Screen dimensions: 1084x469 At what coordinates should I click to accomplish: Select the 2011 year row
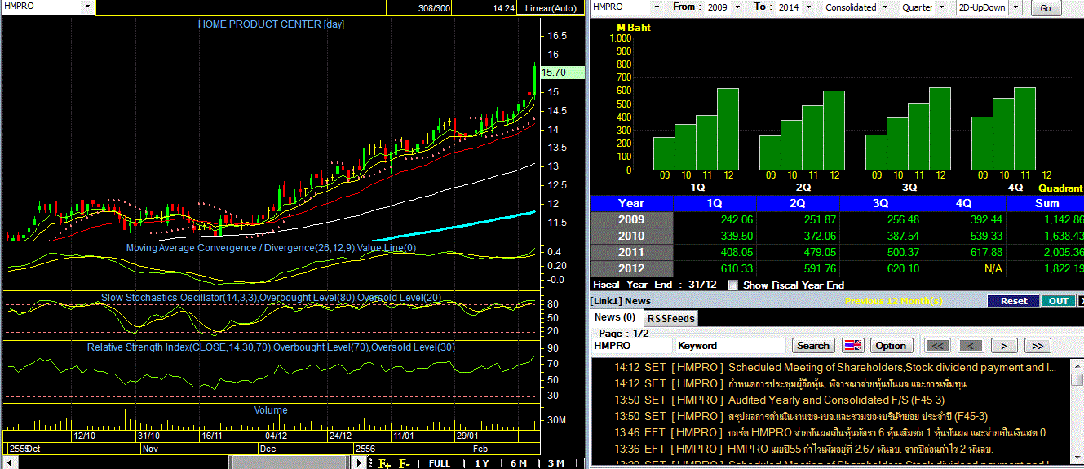(x=631, y=252)
